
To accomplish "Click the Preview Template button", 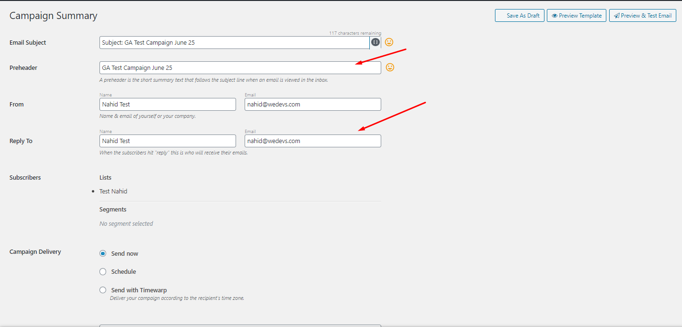I will click(576, 15).
